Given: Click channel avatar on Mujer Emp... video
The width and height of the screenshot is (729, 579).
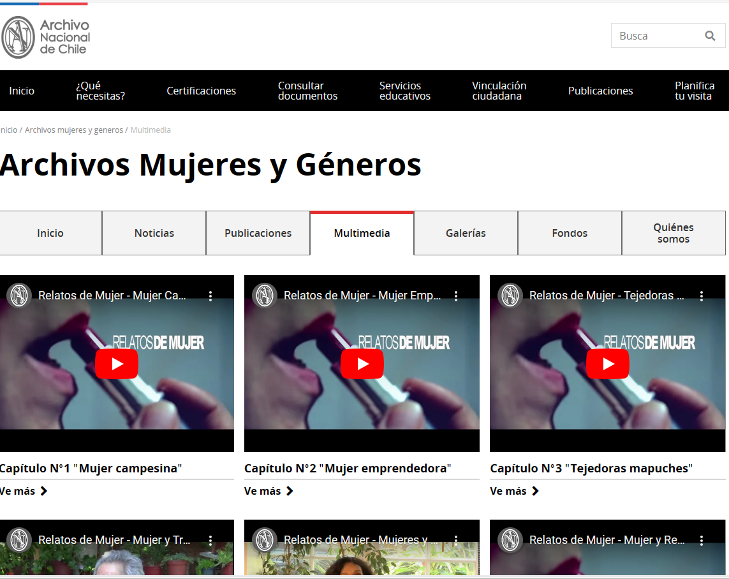Looking at the screenshot, I should point(265,296).
